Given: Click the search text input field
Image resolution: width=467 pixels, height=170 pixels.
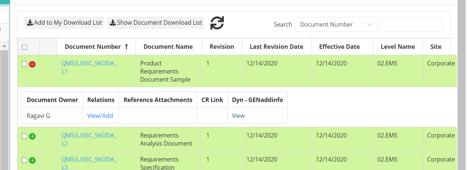Looking at the screenshot, I should [412, 24].
